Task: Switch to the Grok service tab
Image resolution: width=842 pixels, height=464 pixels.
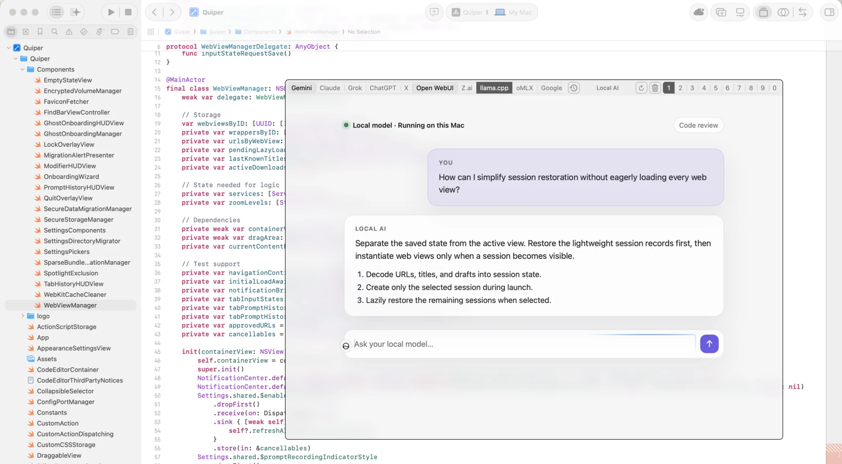Action: point(355,88)
